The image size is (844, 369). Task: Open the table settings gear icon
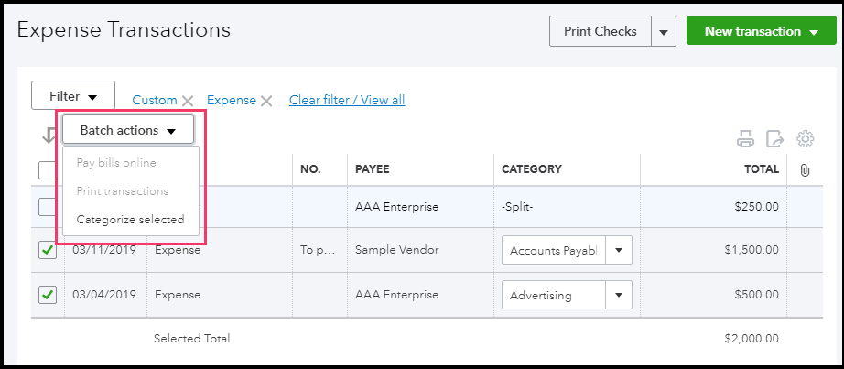click(806, 139)
